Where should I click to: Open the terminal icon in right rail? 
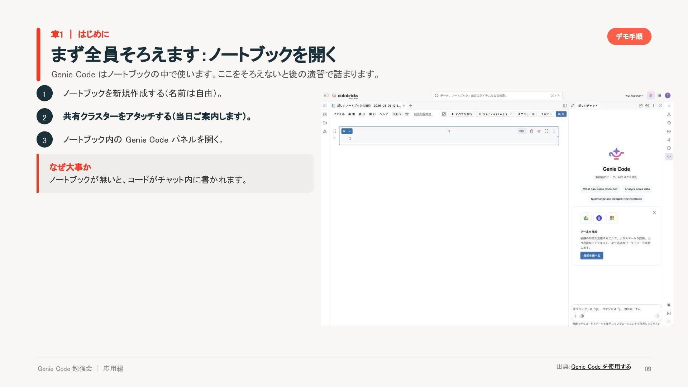[x=669, y=314]
